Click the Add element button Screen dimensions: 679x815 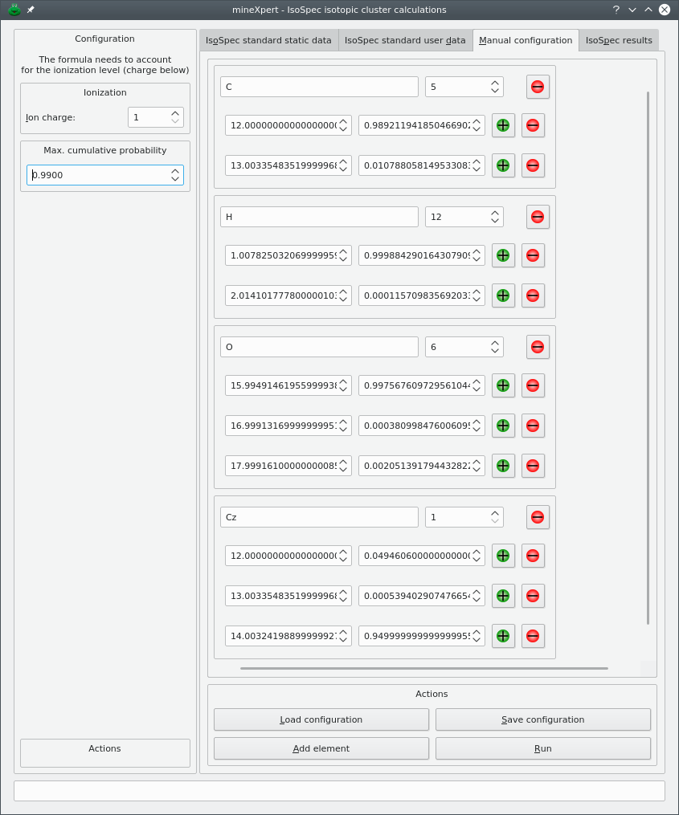321,748
